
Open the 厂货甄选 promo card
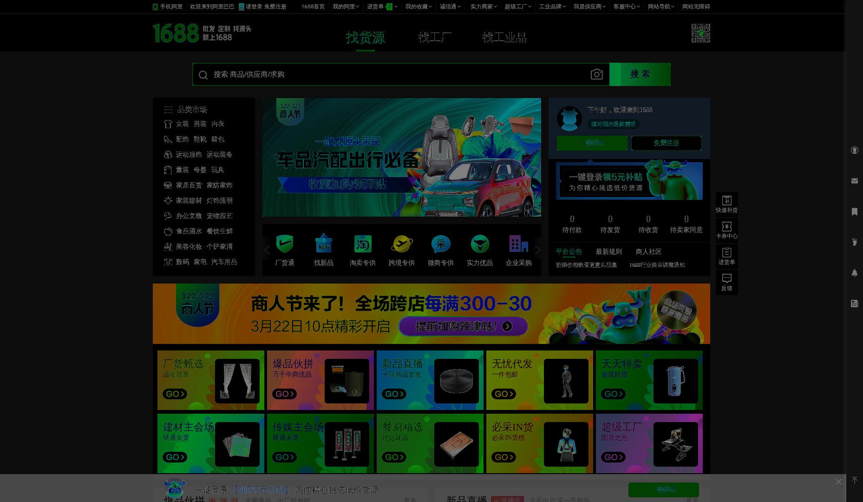tap(211, 380)
